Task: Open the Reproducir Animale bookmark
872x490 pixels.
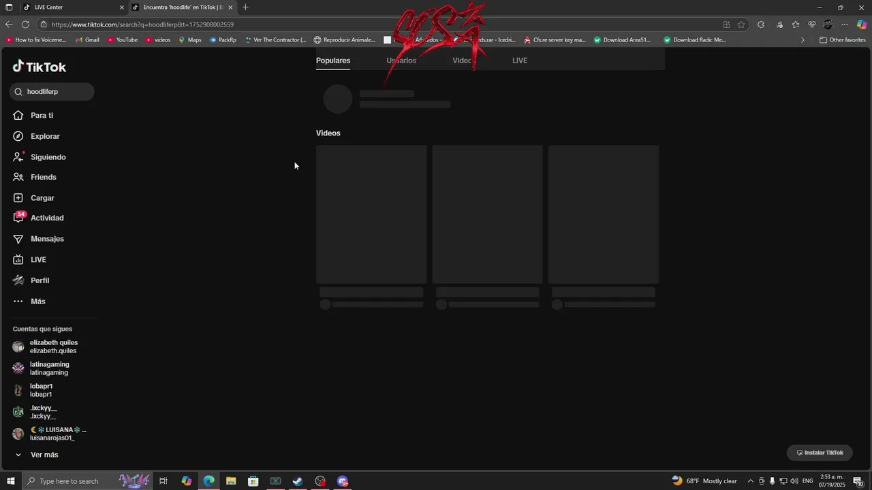Action: 345,40
